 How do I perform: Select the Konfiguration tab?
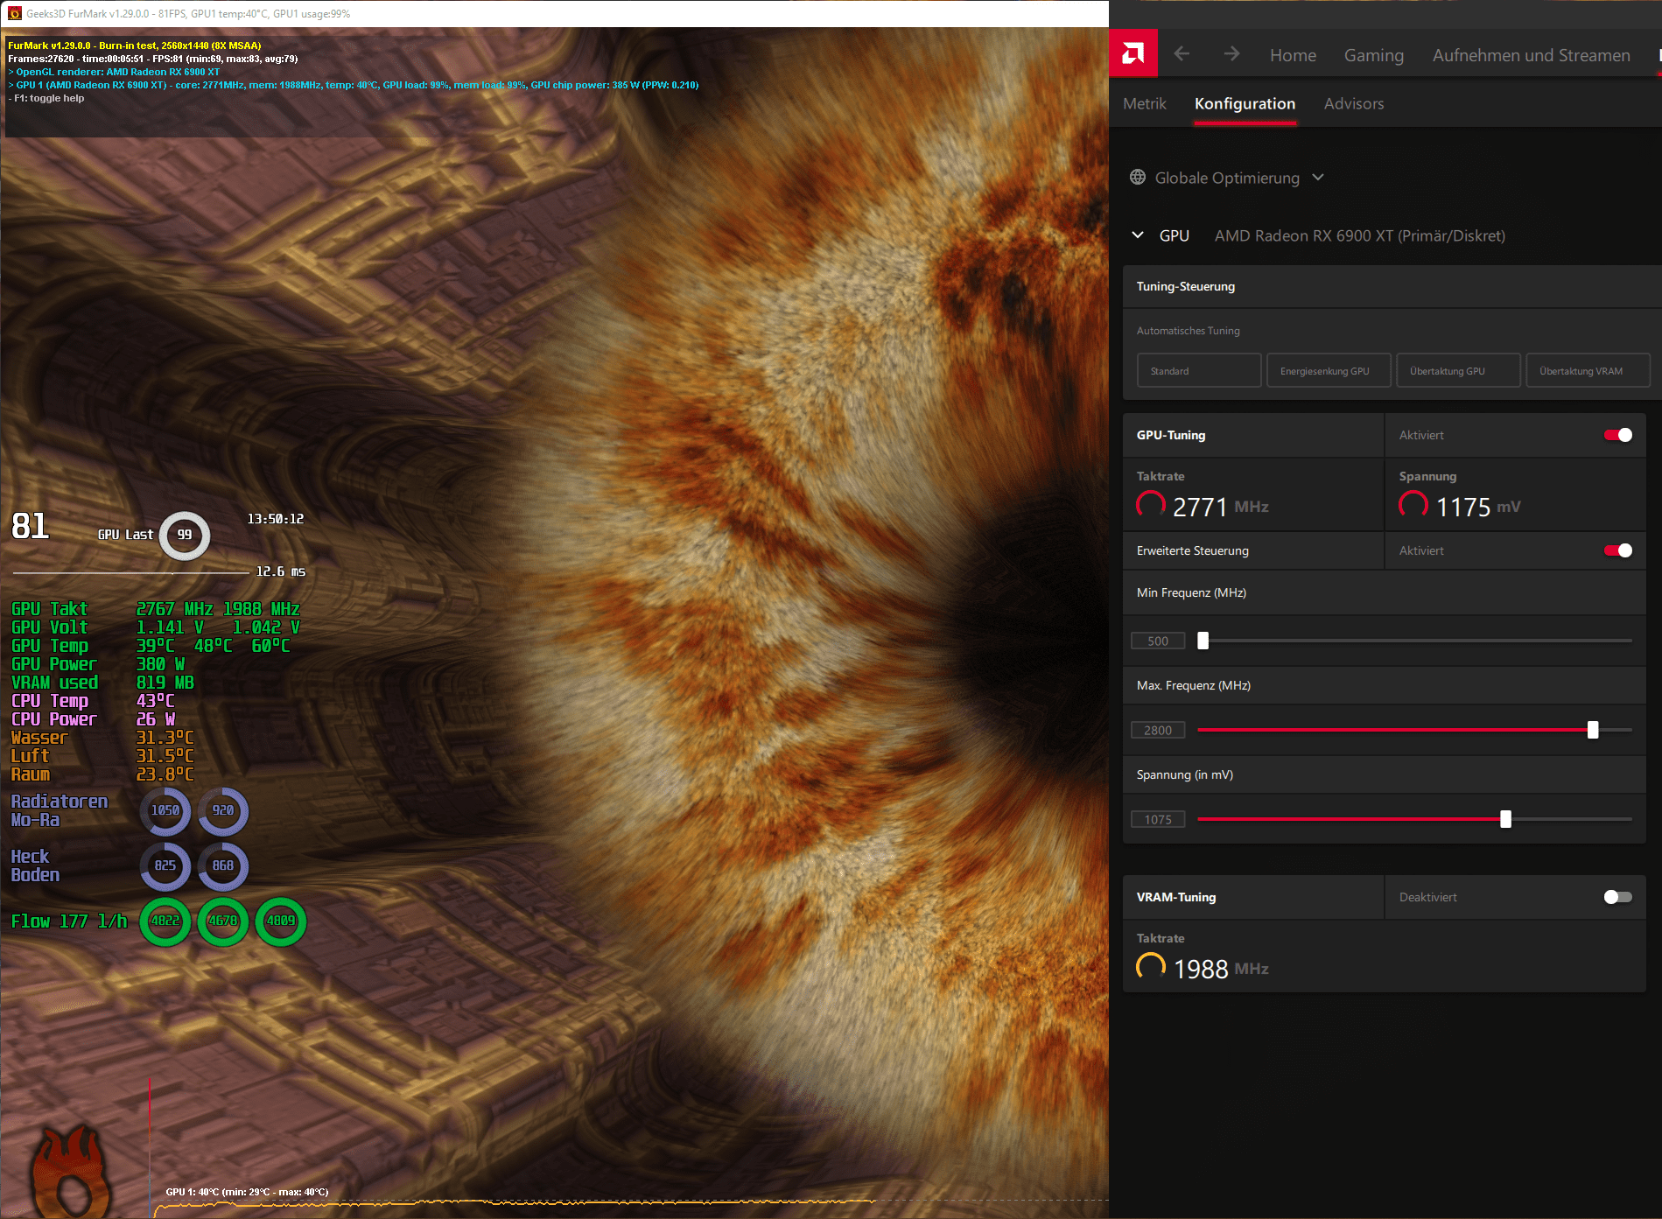tap(1245, 103)
